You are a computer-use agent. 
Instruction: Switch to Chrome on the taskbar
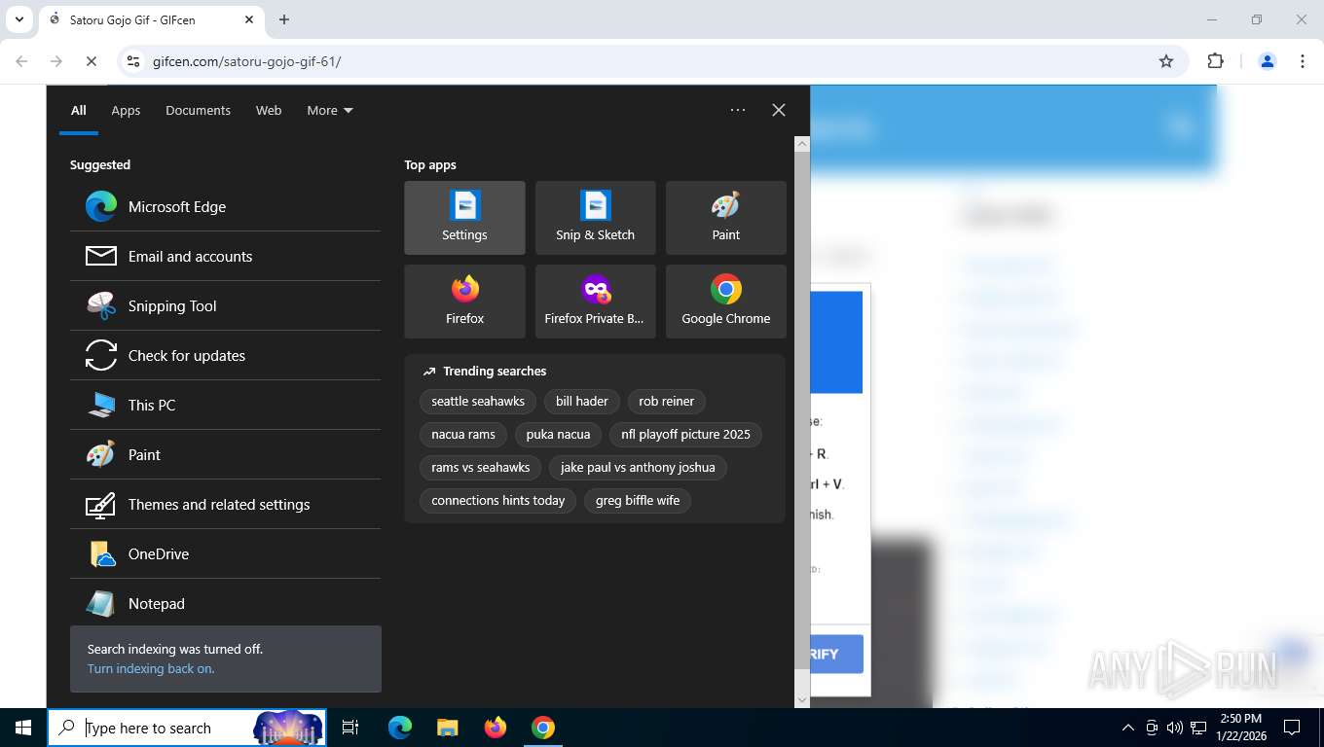click(543, 728)
